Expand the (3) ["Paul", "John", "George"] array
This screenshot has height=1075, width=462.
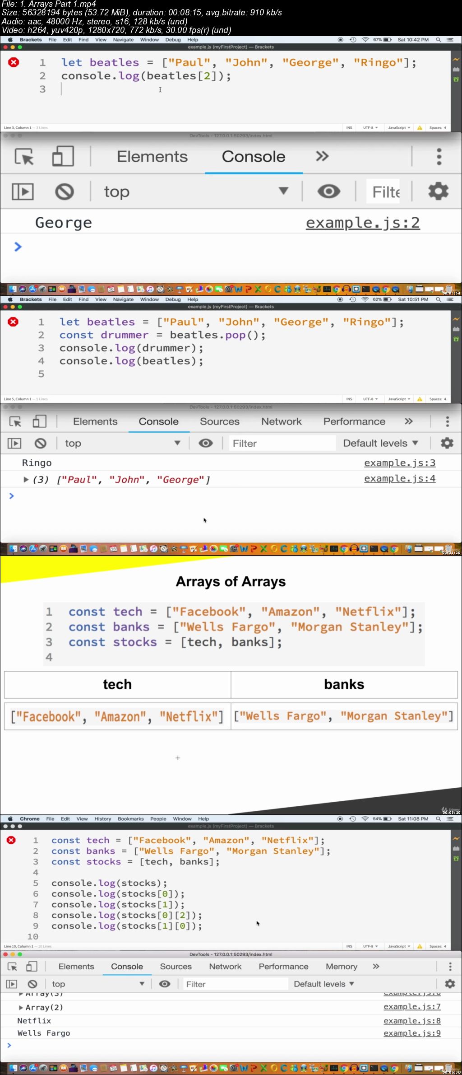[26, 480]
